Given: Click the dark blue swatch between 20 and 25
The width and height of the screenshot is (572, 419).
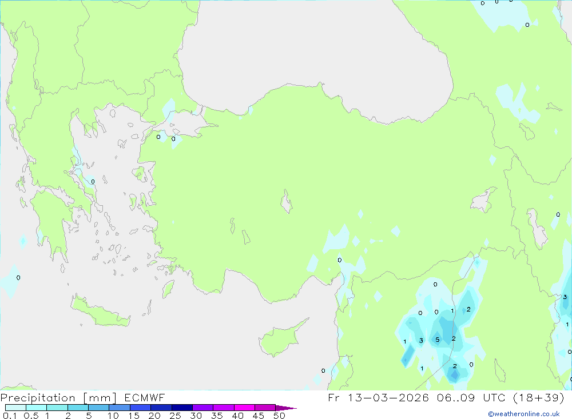Looking at the screenshot, I should coord(161,408).
